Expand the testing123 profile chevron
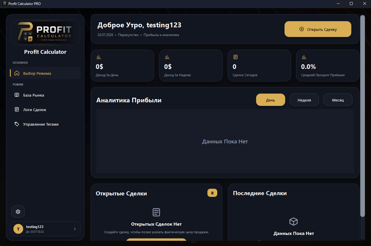The width and height of the screenshot is (371, 246). click(75, 229)
